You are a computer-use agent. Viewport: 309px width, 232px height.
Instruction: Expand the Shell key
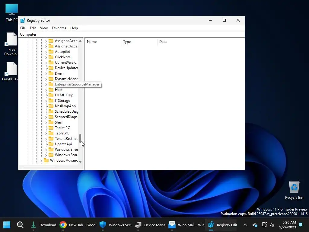click(46, 123)
